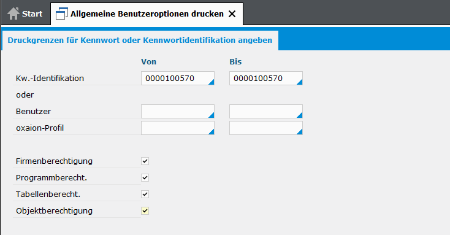The image size is (450, 235).
Task: Uncheck the Firmenberechtigung checkbox
Action: click(145, 161)
